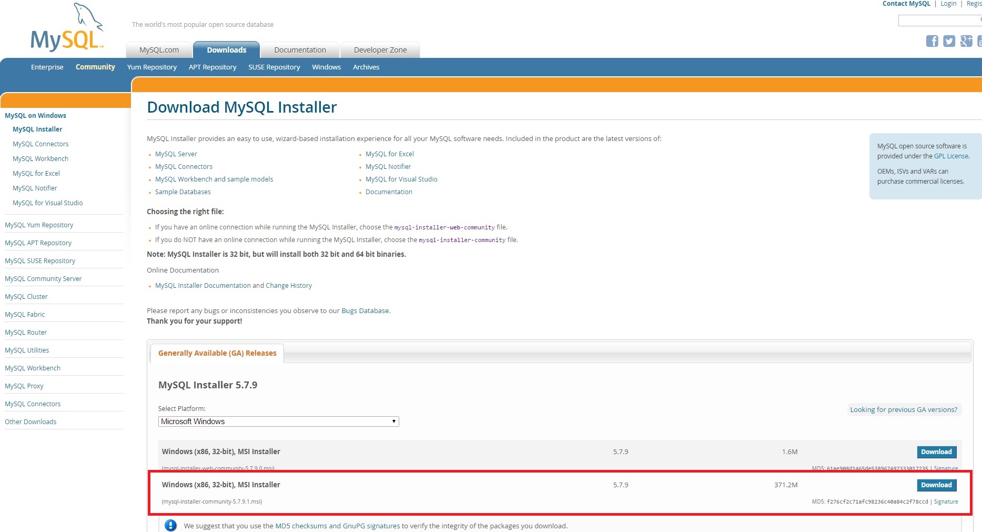Open APT Repository in the navigation bar
This screenshot has height=532, width=982.
tap(212, 67)
